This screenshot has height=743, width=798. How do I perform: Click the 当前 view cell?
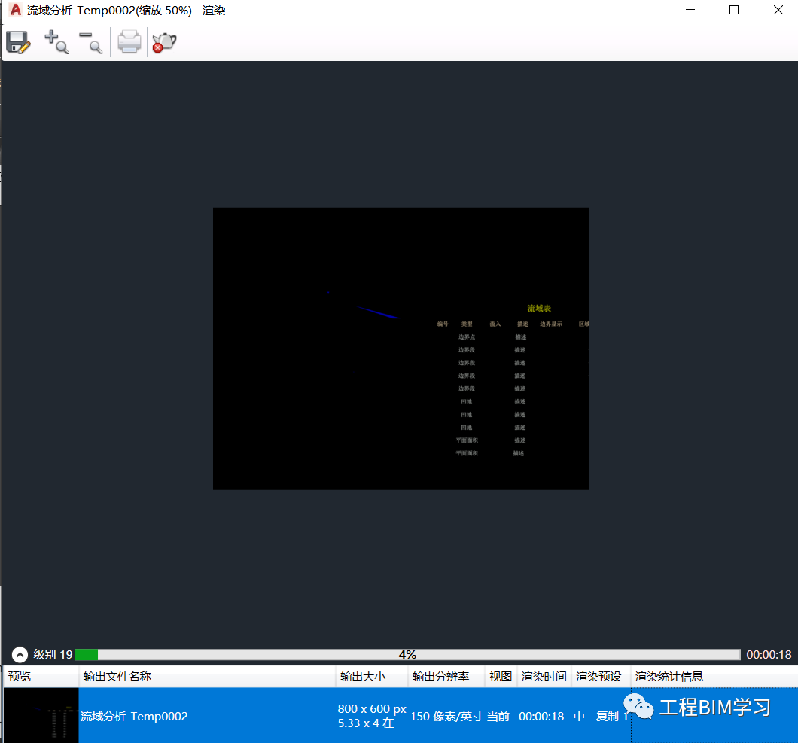[x=498, y=717]
